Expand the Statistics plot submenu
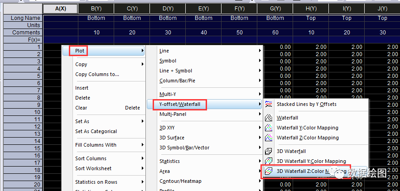Viewport: 400px width, 191px height. pos(205,161)
